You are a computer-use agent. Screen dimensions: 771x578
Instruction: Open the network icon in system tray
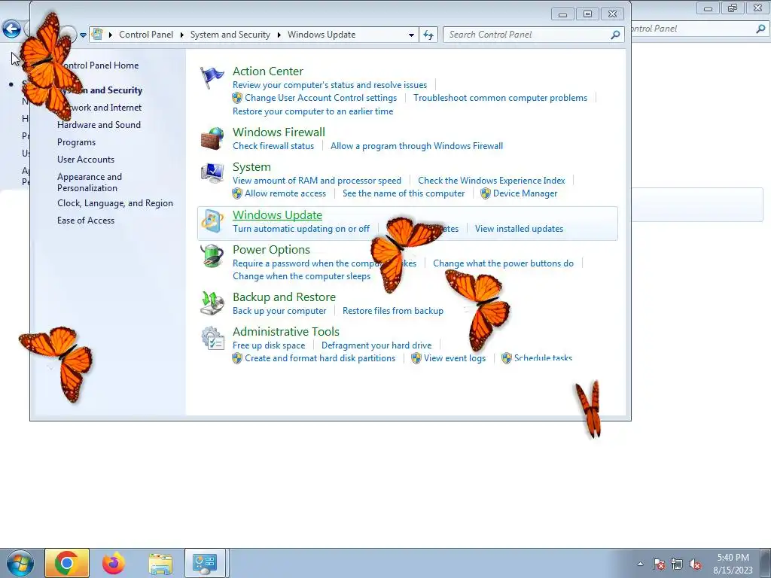[677, 564]
